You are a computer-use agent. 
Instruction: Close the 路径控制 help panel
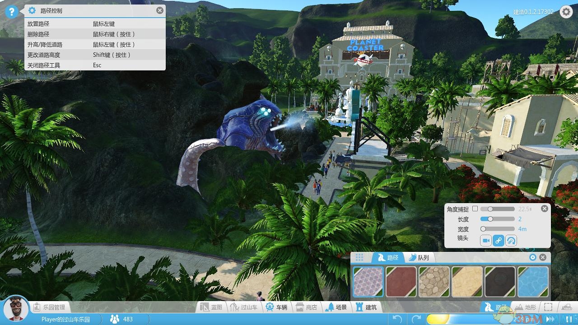[160, 10]
